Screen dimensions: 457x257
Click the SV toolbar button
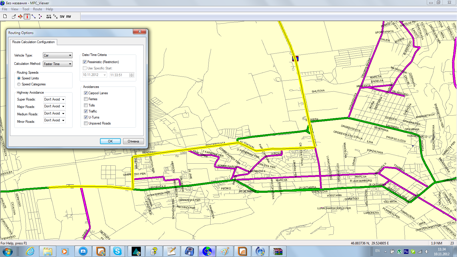[x=62, y=17]
